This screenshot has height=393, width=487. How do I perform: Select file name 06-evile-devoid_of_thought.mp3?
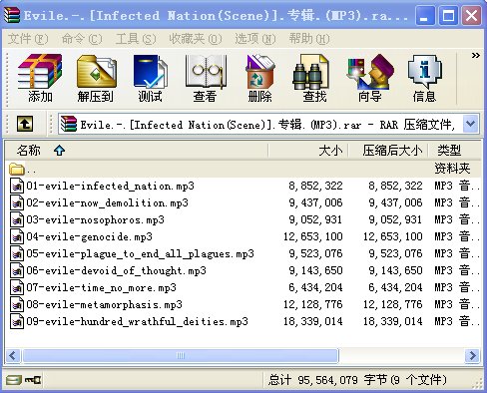[116, 270]
